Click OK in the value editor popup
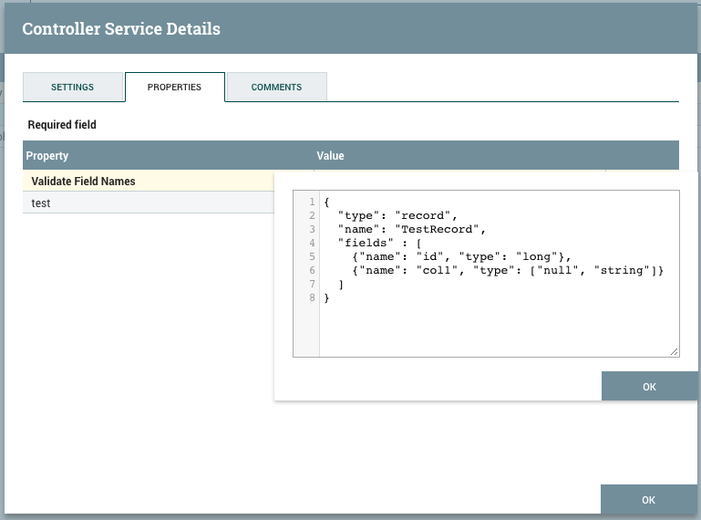This screenshot has height=520, width=701. 649,387
